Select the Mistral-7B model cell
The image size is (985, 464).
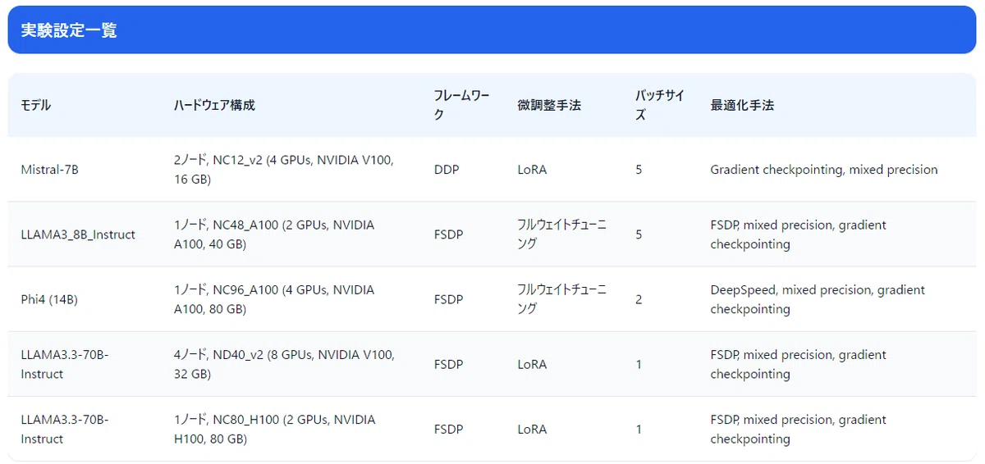[x=49, y=170]
